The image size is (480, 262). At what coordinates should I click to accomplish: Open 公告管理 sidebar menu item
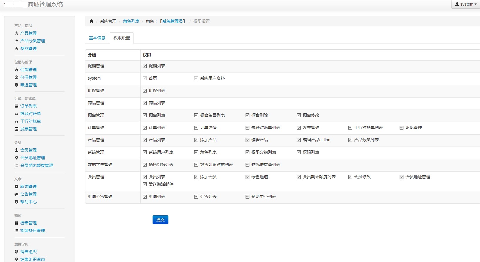28,194
